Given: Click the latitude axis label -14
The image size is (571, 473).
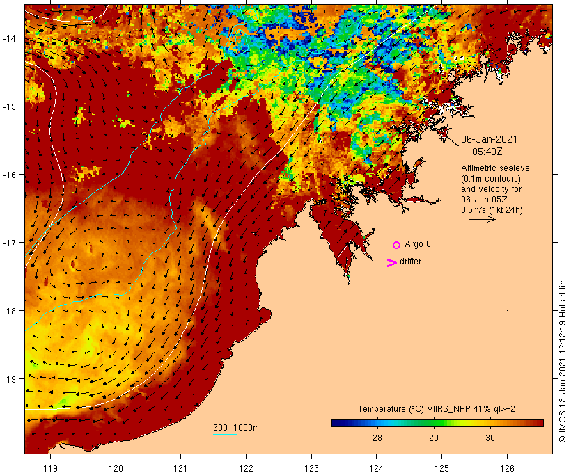Looking at the screenshot, I should tap(9, 38).
